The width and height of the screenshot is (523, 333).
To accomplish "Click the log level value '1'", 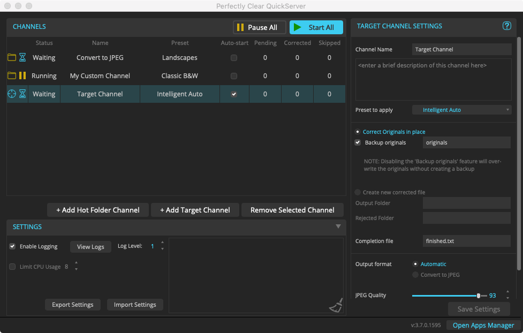I will click(153, 246).
